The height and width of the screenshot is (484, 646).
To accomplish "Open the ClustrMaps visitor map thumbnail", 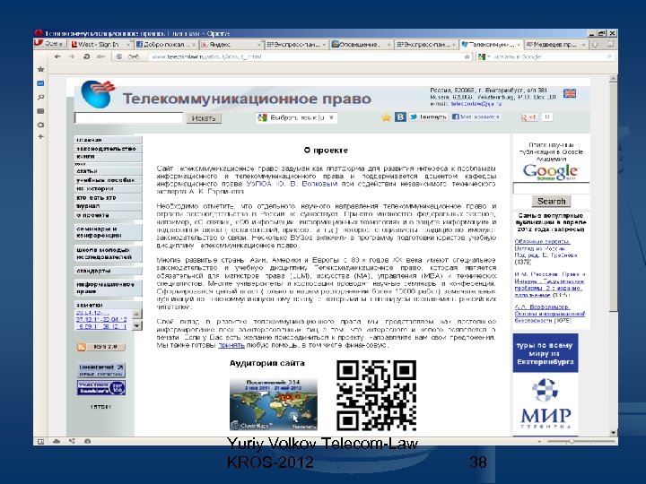I will [274, 404].
